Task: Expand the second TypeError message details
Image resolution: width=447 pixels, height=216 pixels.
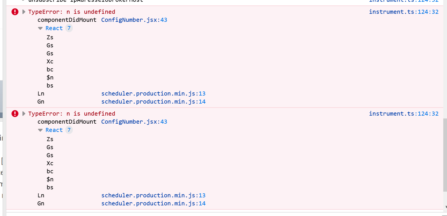Action: coord(24,114)
